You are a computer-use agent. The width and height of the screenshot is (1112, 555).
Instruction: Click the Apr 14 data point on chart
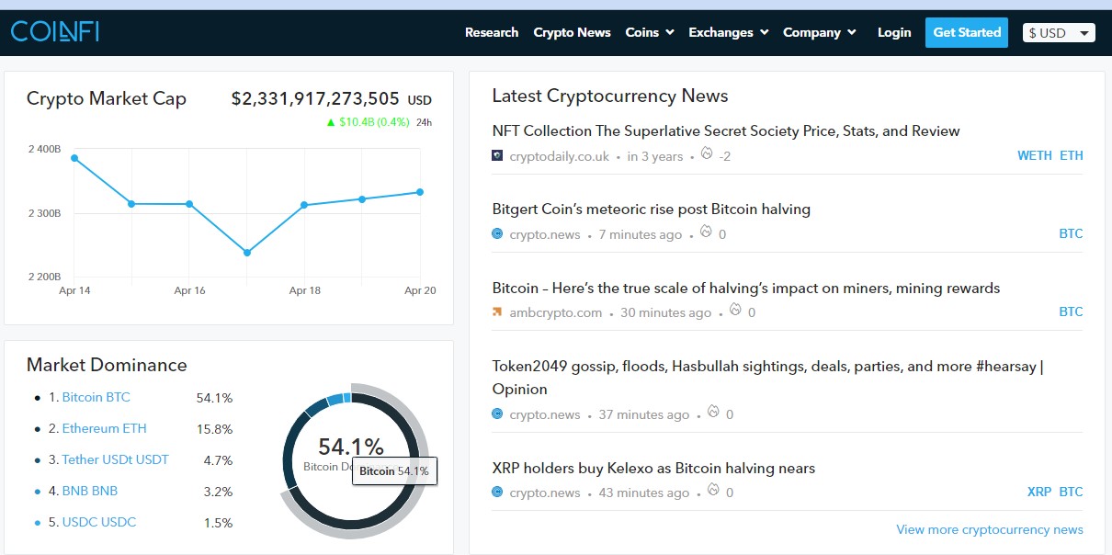pos(74,158)
